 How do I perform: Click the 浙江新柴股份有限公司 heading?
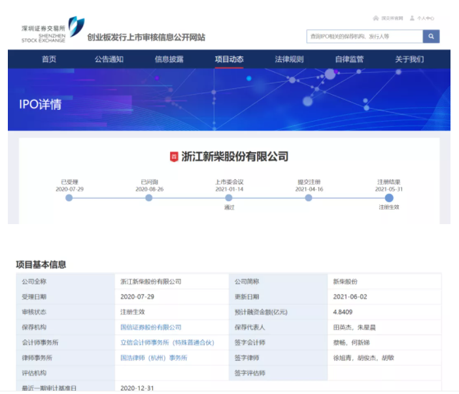click(x=235, y=156)
